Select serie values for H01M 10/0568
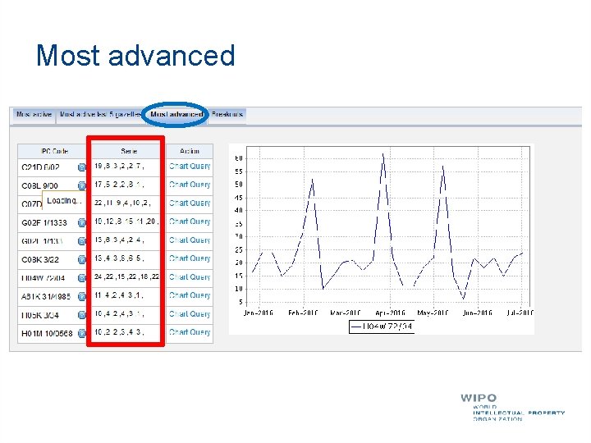This screenshot has width=591, height=443. click(x=119, y=332)
